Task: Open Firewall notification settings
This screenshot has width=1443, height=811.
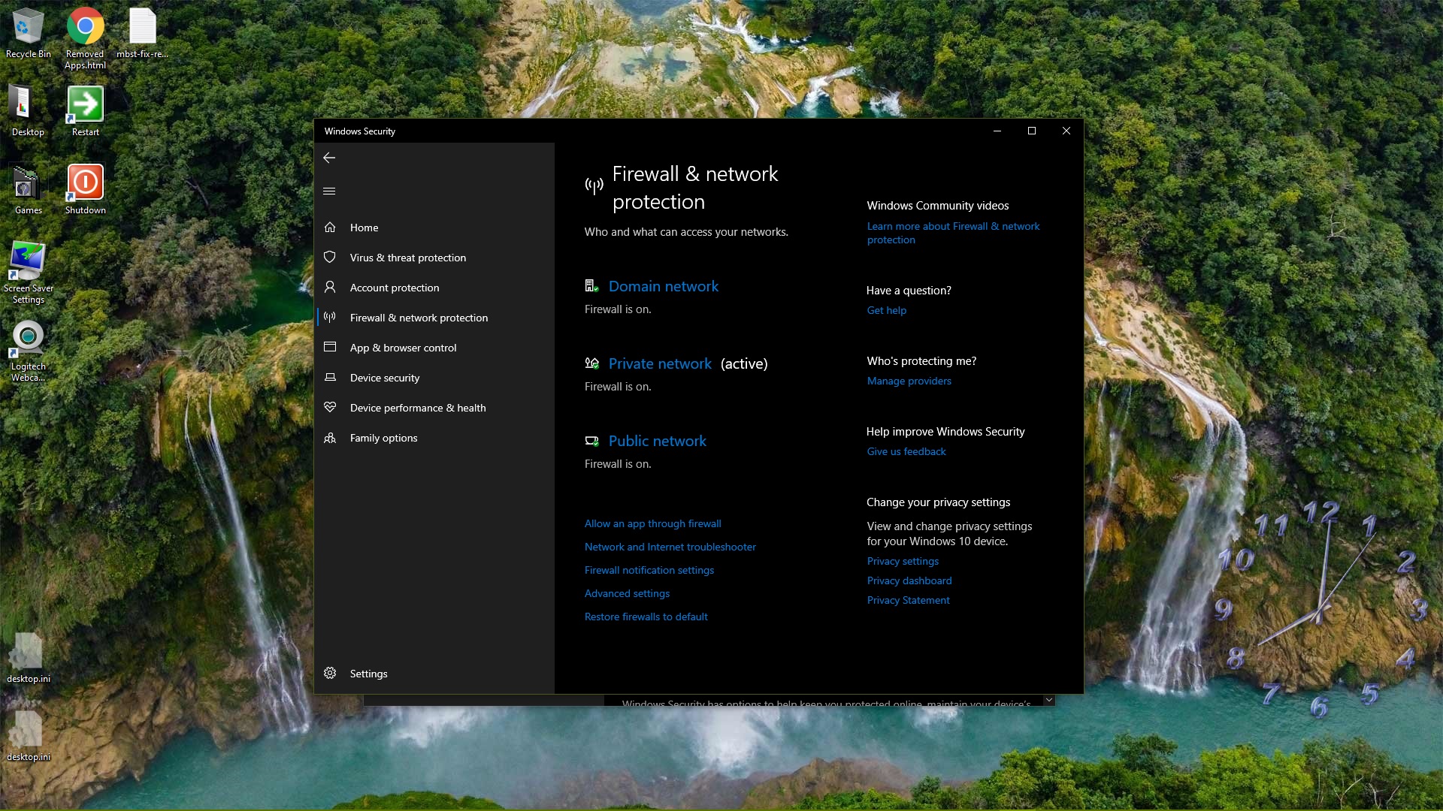Action: coord(649,570)
